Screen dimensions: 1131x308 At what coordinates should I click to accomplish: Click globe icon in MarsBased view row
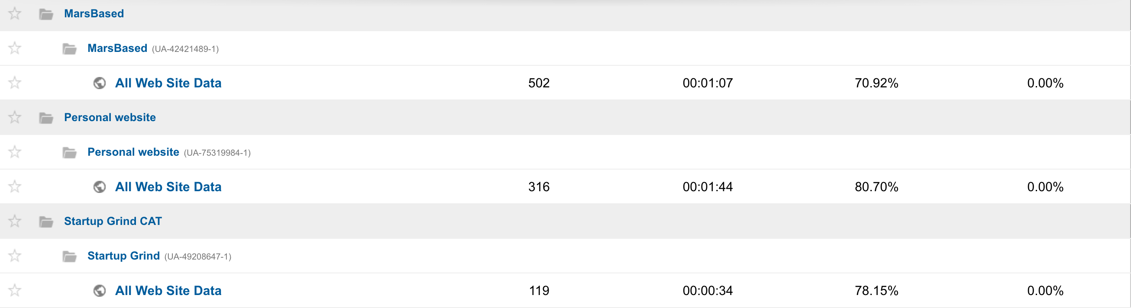click(100, 83)
